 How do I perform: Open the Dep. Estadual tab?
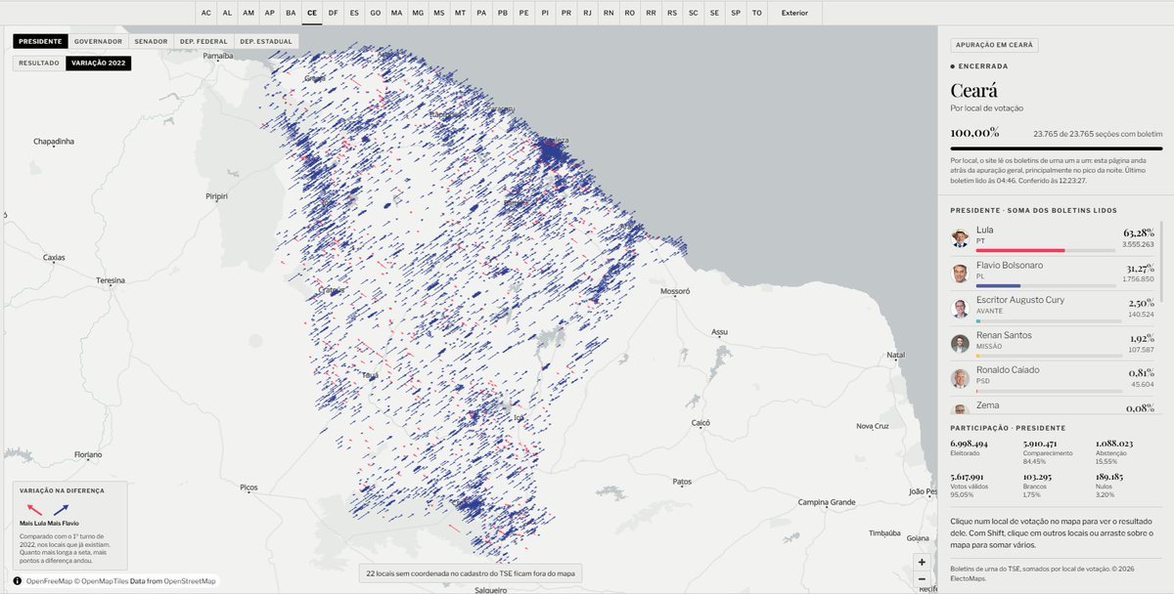point(265,41)
